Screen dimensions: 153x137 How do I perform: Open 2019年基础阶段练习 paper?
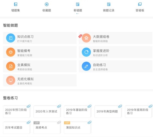[x=78, y=111]
